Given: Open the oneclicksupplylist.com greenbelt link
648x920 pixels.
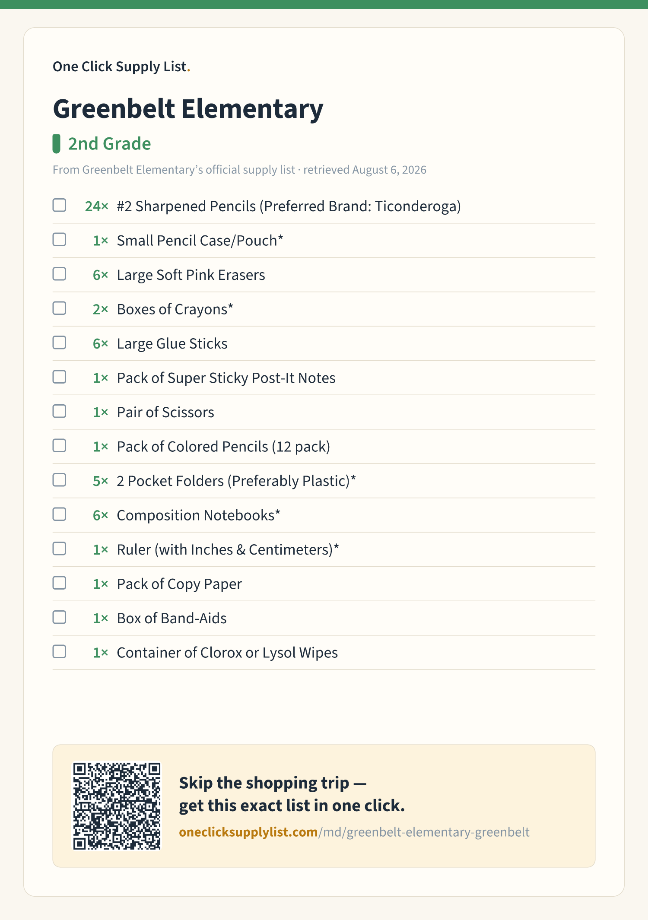Looking at the screenshot, I should 354,832.
